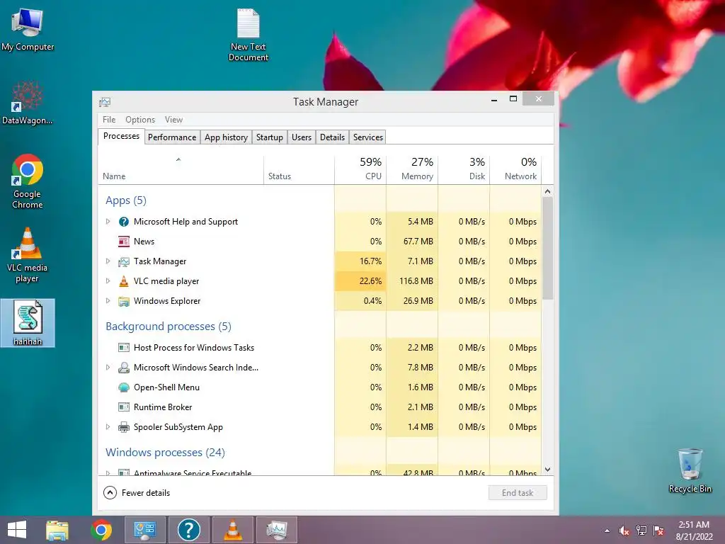Select the New Text Document desktop icon
Viewport: 725px width, 544px height.
[249, 35]
